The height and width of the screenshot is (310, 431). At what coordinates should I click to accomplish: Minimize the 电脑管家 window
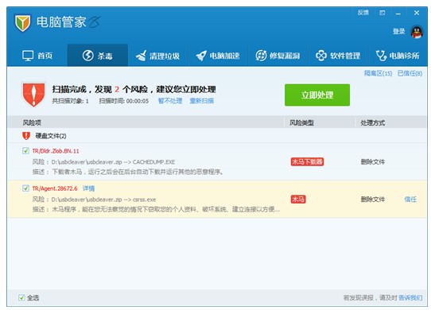[x=398, y=14]
